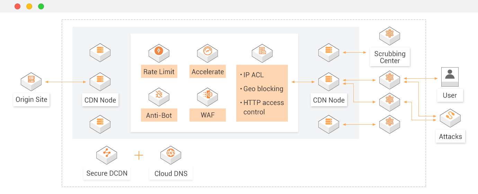The image size is (478, 194).
Task: Select the WAF label box
Action: [207, 115]
